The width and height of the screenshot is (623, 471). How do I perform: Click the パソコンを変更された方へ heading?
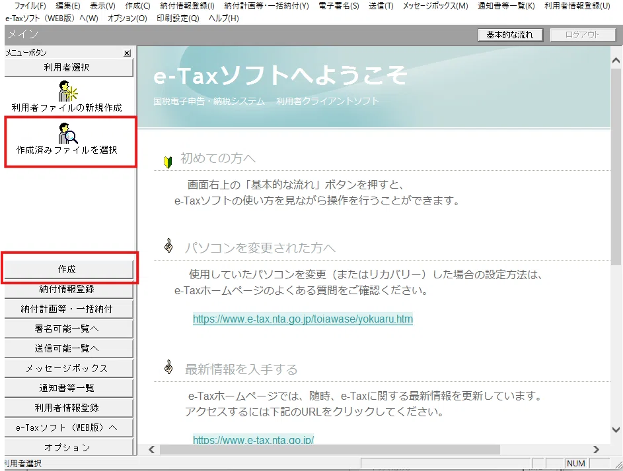tap(260, 248)
